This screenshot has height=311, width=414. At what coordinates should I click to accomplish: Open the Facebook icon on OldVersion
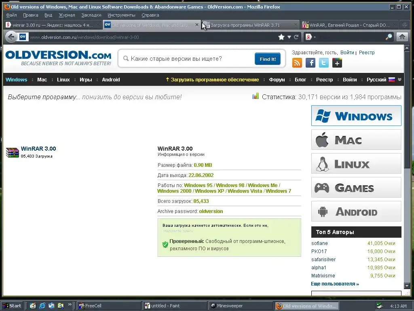pos(310,63)
